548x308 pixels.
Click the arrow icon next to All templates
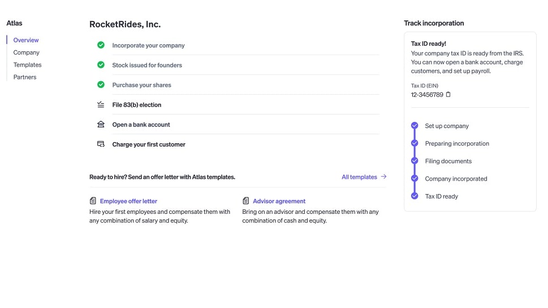(384, 177)
